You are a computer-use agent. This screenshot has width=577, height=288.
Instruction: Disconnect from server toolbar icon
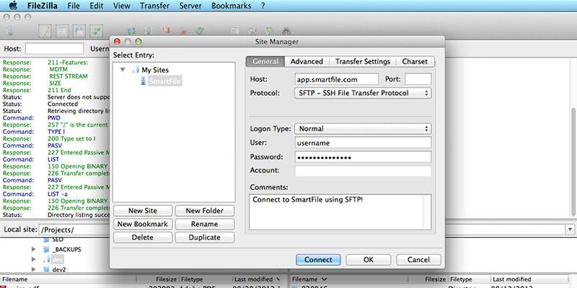[183, 31]
